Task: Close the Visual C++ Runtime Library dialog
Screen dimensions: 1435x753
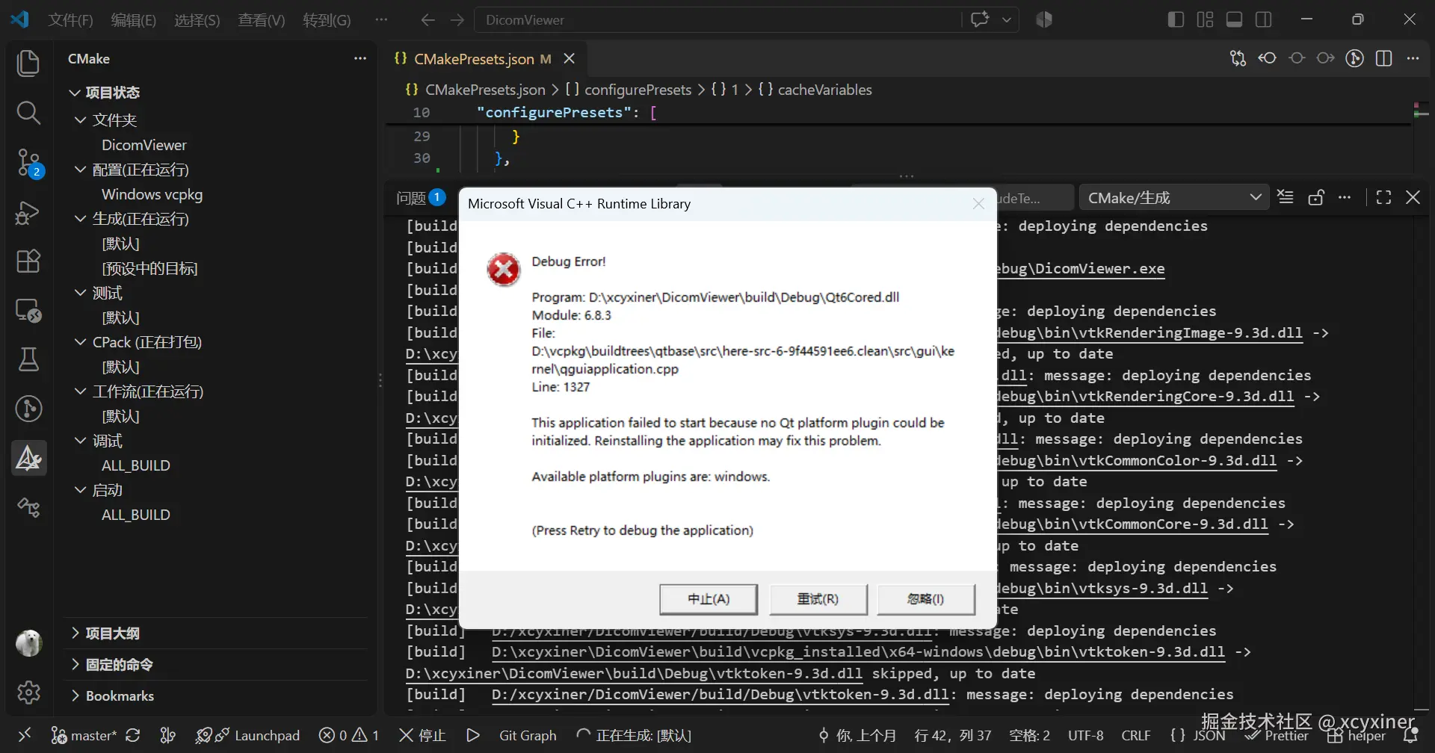Action: 978,204
